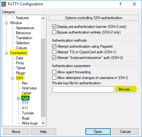Uncheck Attempt authentication using Pageant
Screen dimensions: 142x137
(54, 46)
